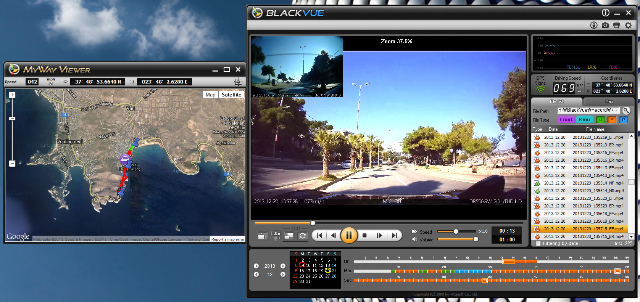Click the flip video upside-down icon
The height and width of the screenshot is (302, 640).
276,236
